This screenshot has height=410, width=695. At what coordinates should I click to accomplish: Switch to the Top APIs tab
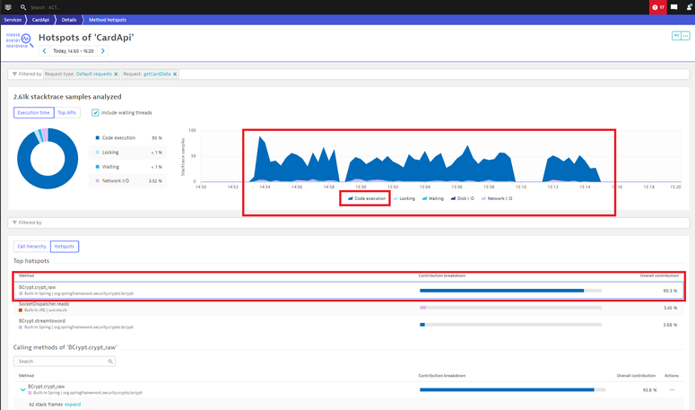point(67,113)
